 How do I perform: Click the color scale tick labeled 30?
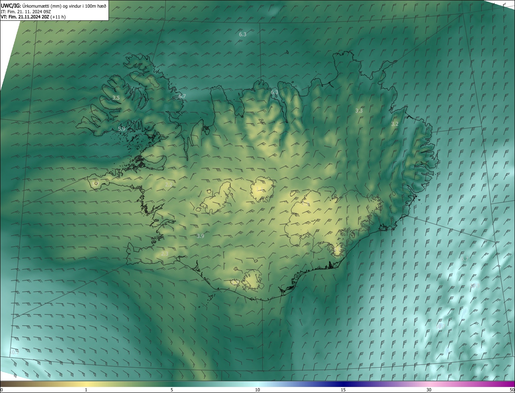coord(429,390)
